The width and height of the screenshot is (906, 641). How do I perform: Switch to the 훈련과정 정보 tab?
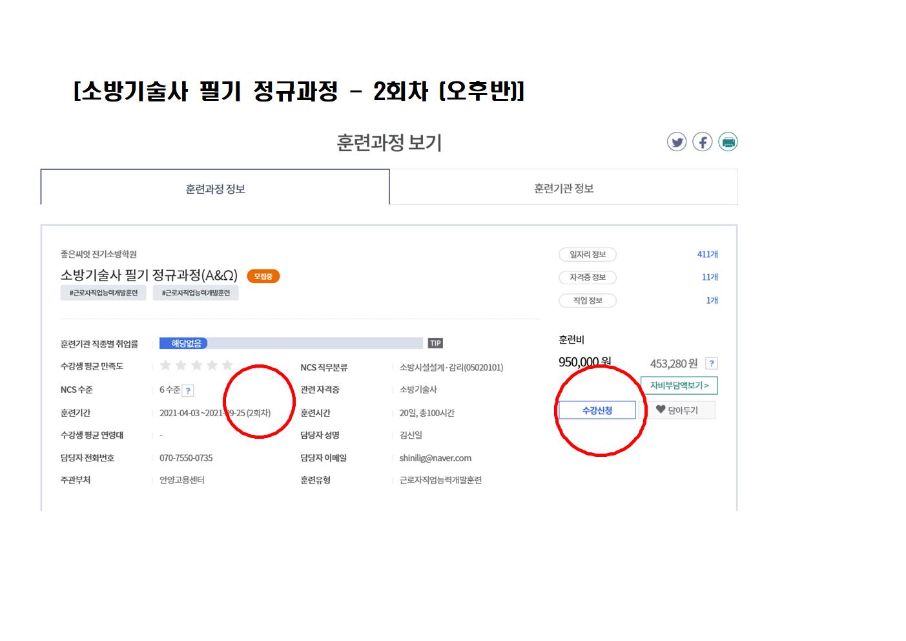tap(215, 189)
